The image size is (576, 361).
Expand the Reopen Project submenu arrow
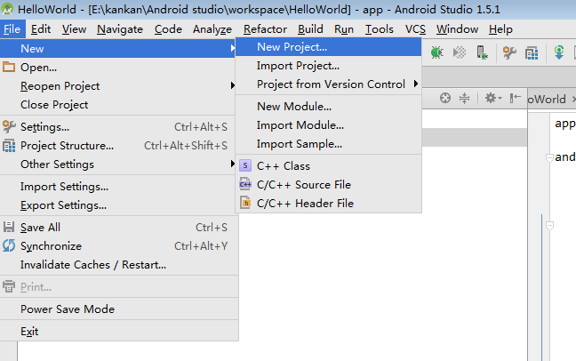[x=232, y=85]
